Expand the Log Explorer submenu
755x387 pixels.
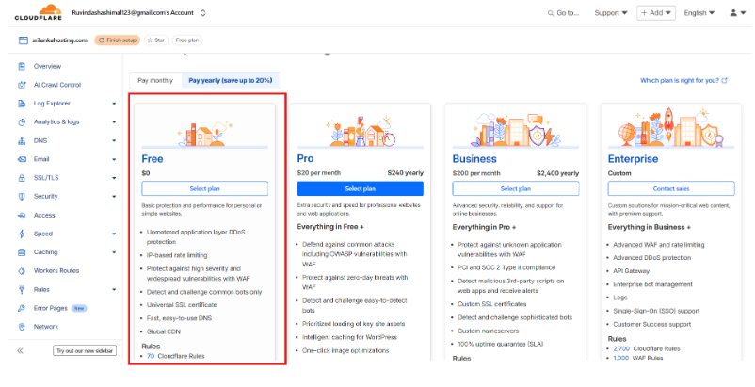coord(114,104)
